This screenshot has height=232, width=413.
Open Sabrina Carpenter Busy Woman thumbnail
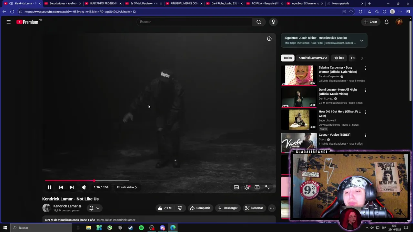[299, 75]
